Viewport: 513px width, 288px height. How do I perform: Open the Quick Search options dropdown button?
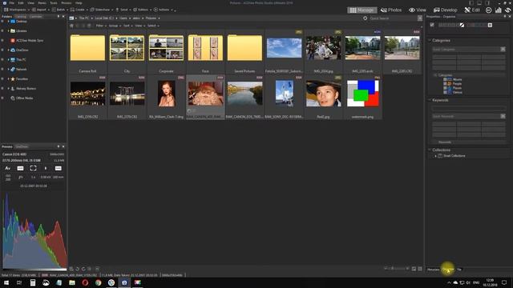tap(420, 18)
